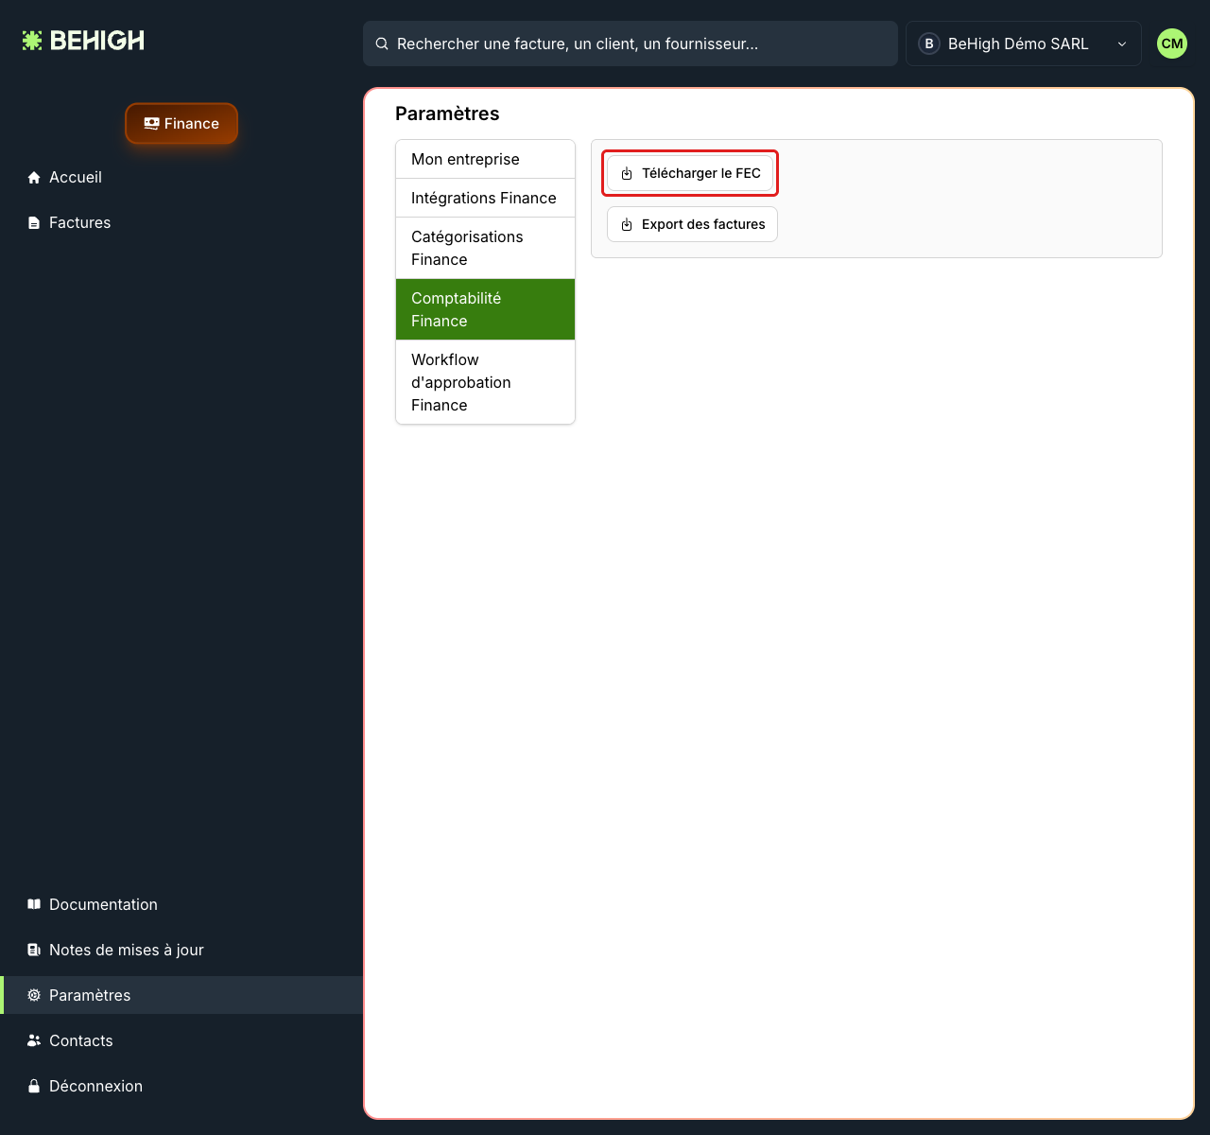Screen dimensions: 1210x1135
Task: Click the BeHigh logo
Action: coord(83,41)
